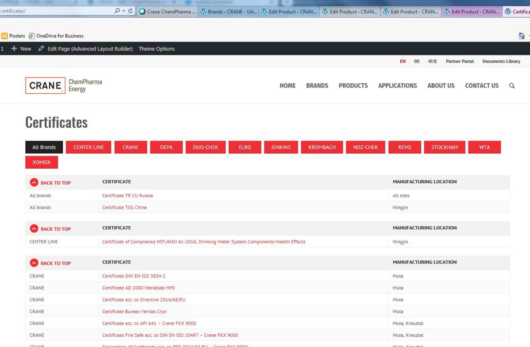
Task: Open the OneDrive for Business bookmark
Action: [60, 36]
